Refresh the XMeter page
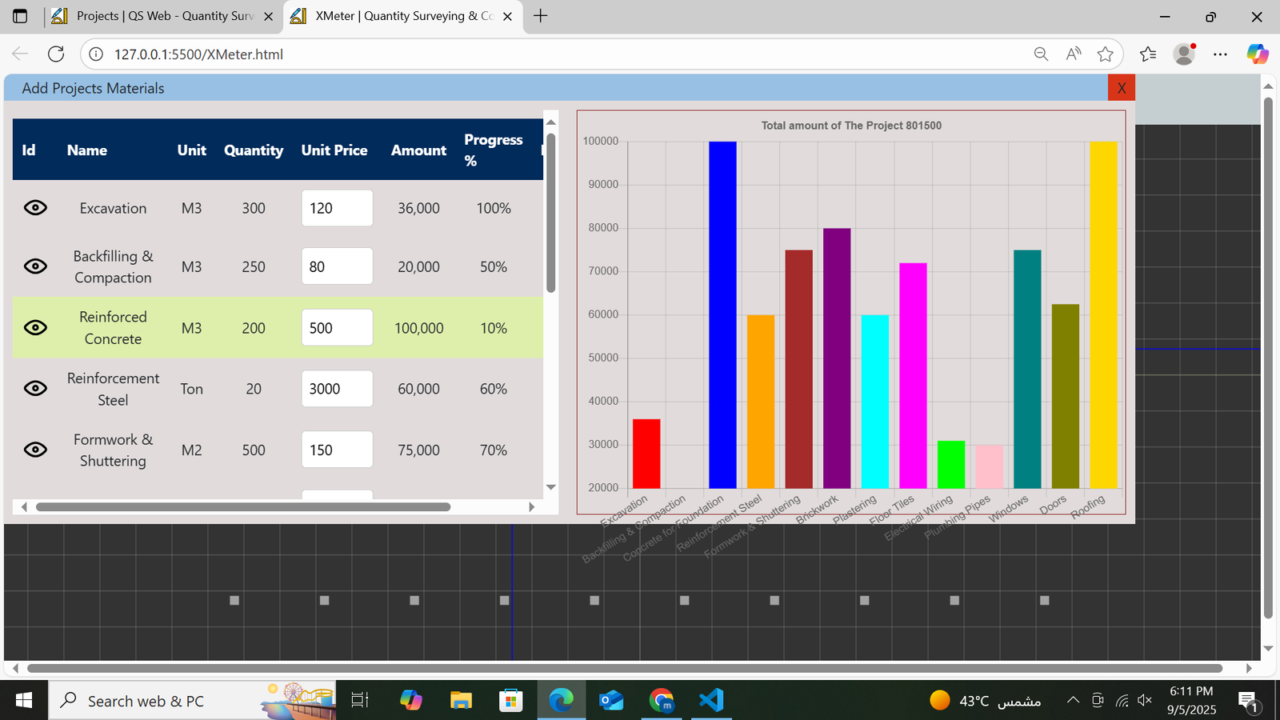 click(x=56, y=54)
